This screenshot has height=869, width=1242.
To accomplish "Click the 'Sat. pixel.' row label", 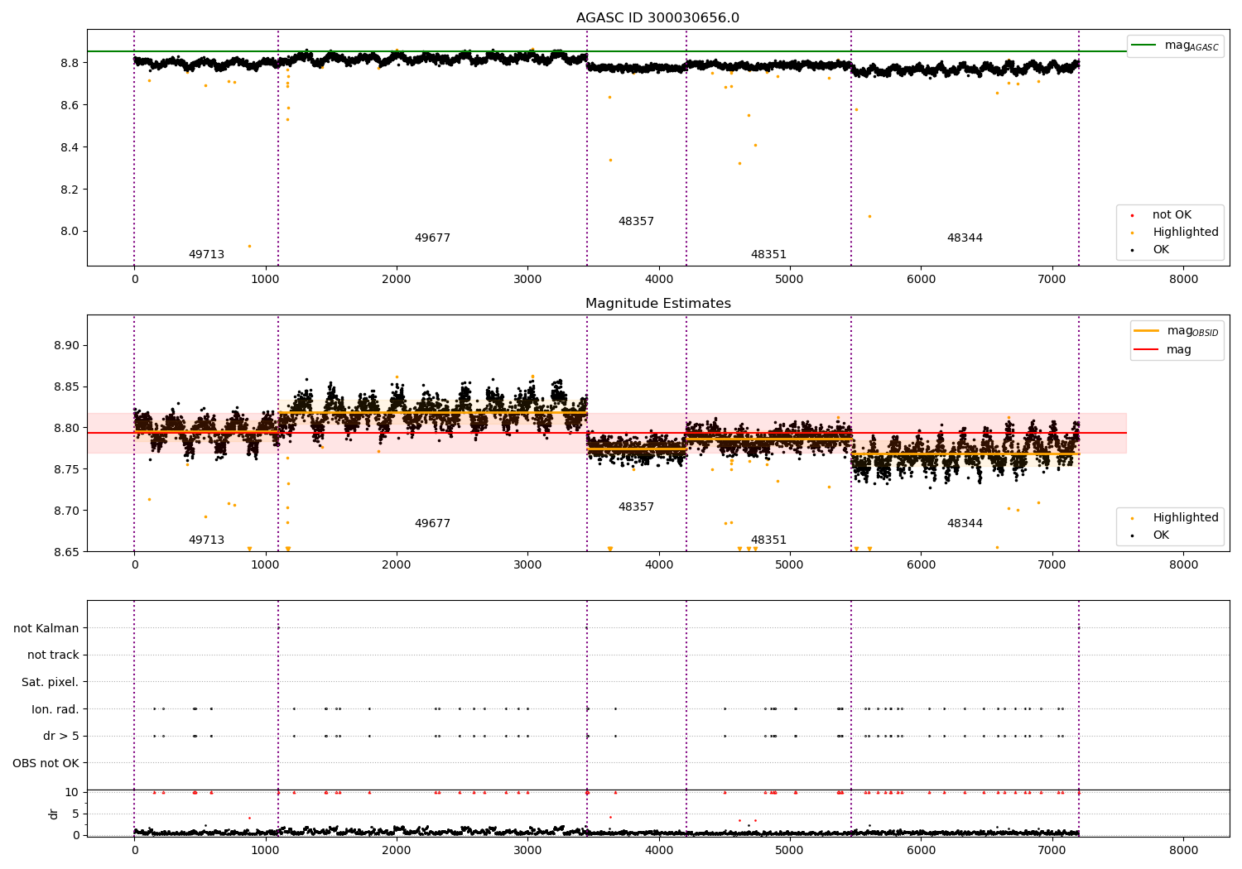I will (x=51, y=683).
